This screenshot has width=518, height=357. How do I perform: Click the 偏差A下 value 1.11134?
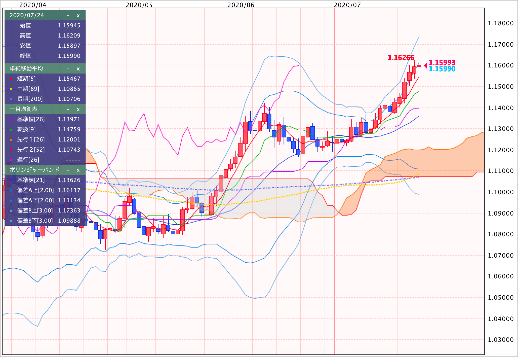(x=69, y=200)
